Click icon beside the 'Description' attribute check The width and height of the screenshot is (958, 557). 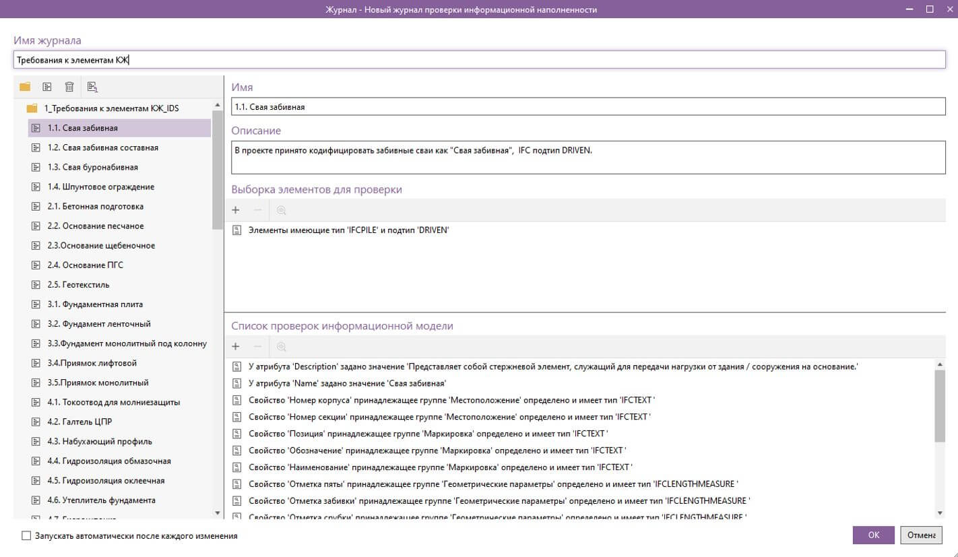point(236,366)
